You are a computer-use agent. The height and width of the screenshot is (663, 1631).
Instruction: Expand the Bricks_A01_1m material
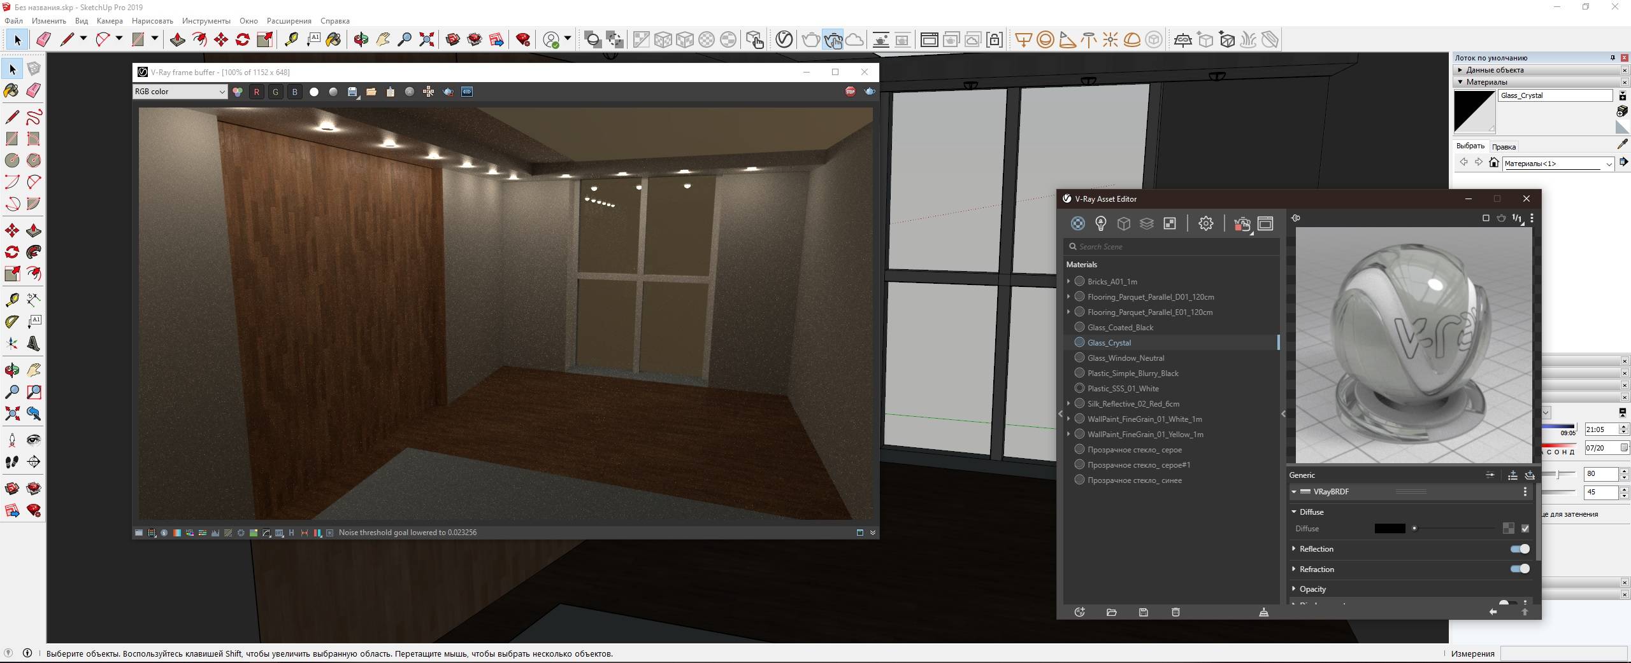[1068, 281]
